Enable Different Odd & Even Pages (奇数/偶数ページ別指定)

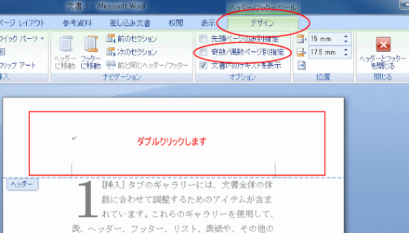pyautogui.click(x=203, y=52)
